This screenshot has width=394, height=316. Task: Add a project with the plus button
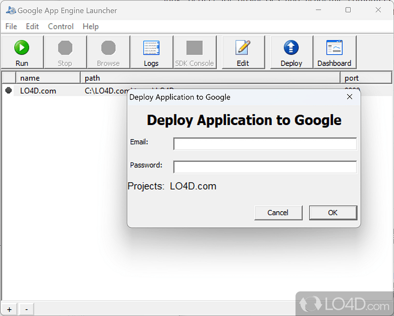[x=9, y=309]
